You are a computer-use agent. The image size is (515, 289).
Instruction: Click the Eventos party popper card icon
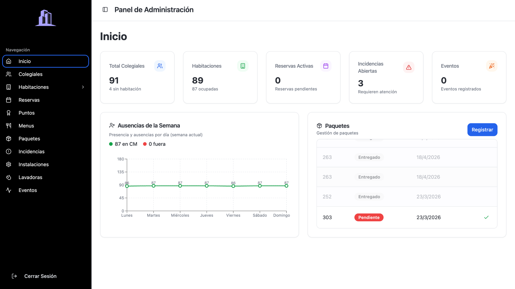pos(492,66)
